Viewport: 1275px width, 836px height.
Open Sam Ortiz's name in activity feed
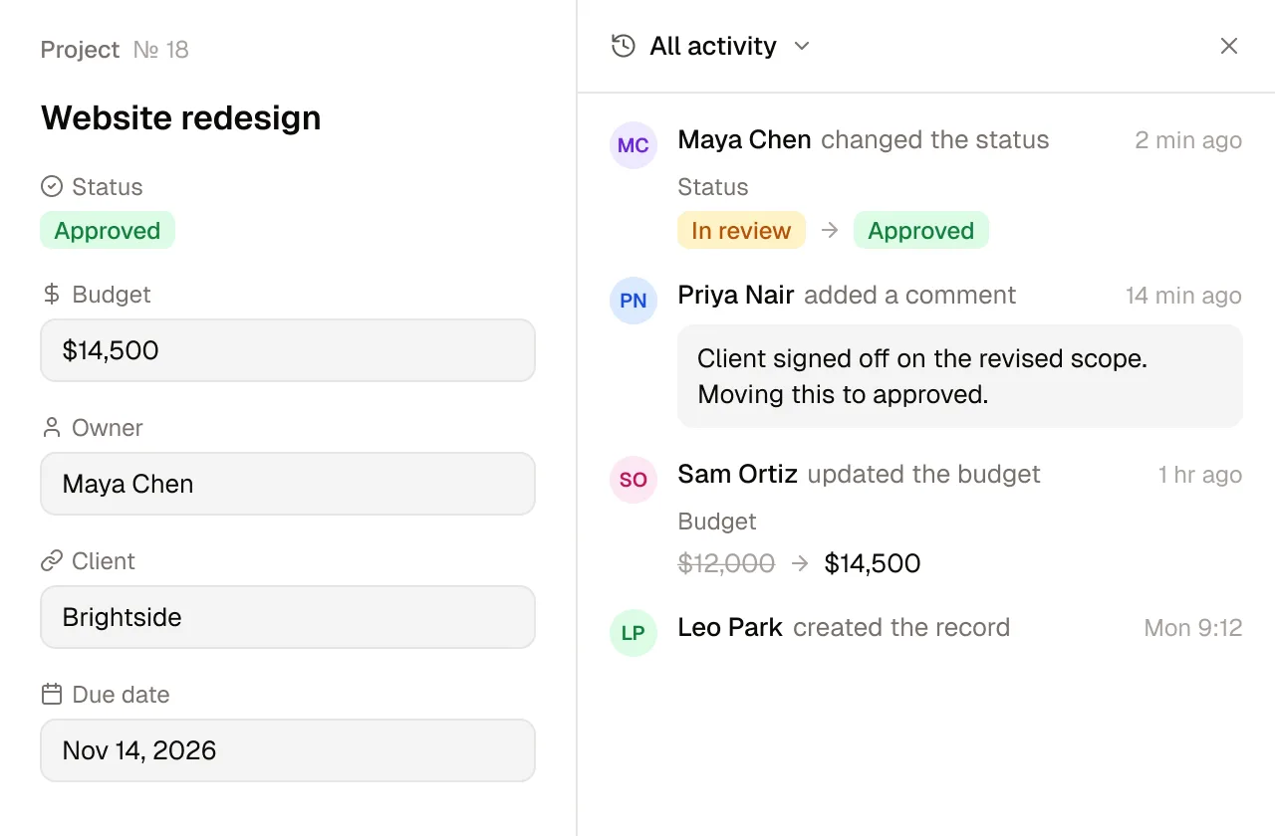click(x=738, y=474)
